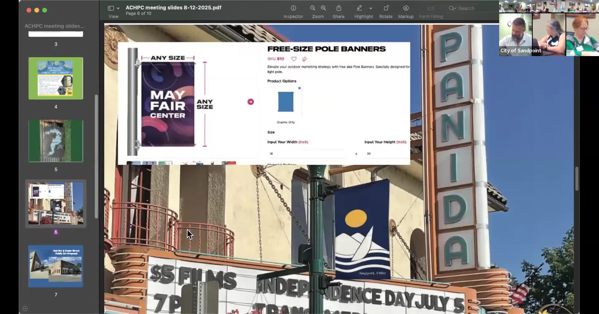Image resolution: width=599 pixels, height=314 pixels.
Task: Rotate the page with Rotate icon
Action: (x=386, y=8)
